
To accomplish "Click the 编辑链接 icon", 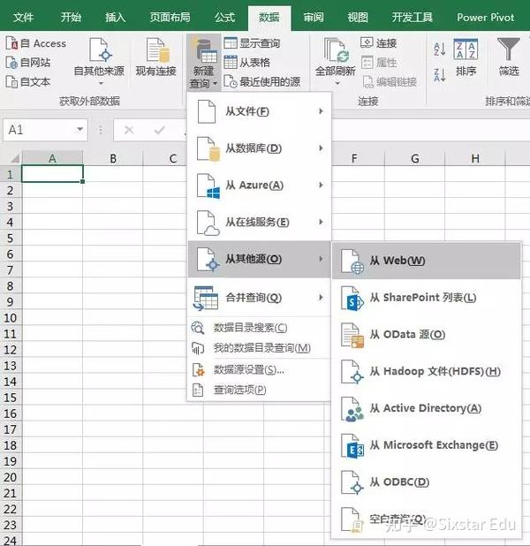I will pos(367,82).
